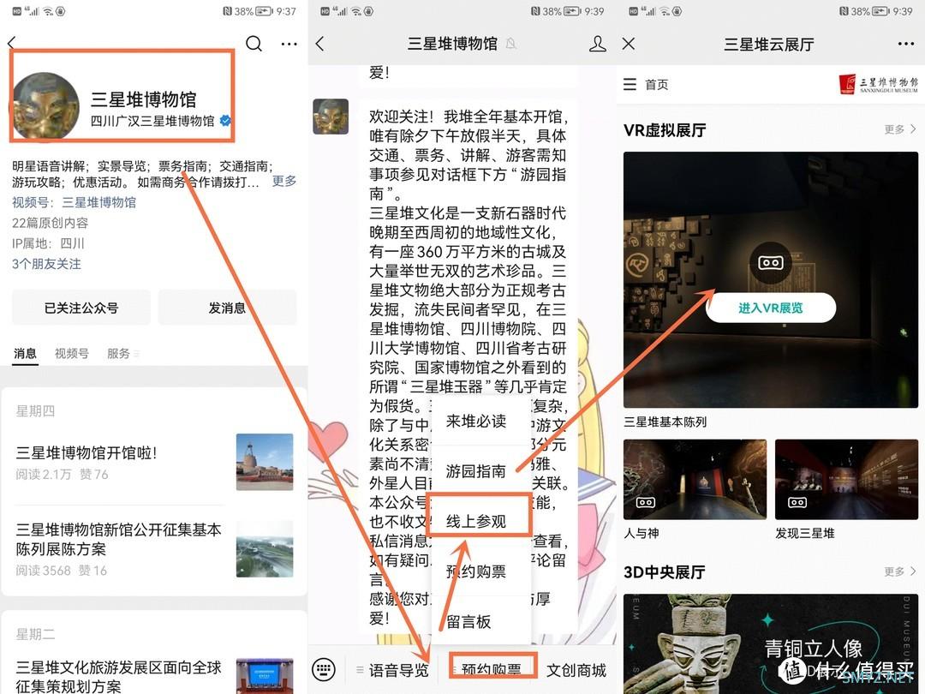This screenshot has height=694, width=925.
Task: Tap the 首页 label in the cloud hall header
Action: [x=657, y=84]
